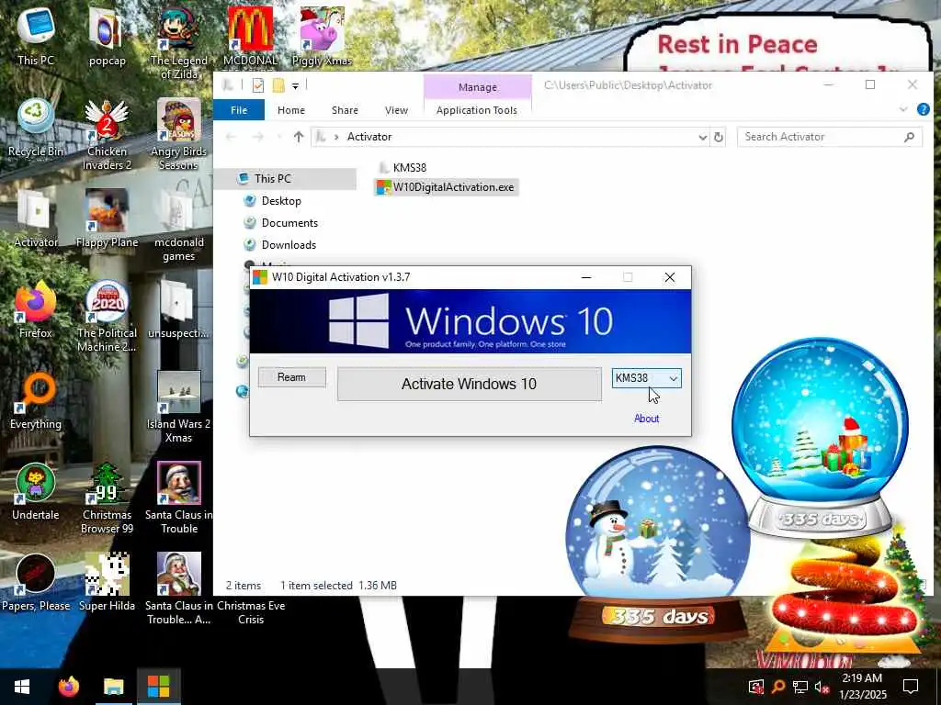Click Quick Access new folder icon
Viewport: 941px width, 705px height.
(278, 85)
